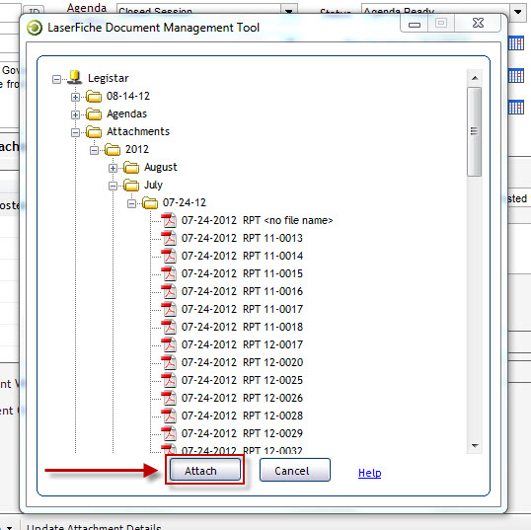Select '07-24-2012 RPT <no file name>' text

tap(257, 220)
